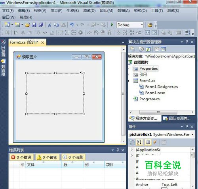Viewport: 198px width, 189px height.
Task: Click the Center Vertically layout icon
Action: (x=154, y=32)
